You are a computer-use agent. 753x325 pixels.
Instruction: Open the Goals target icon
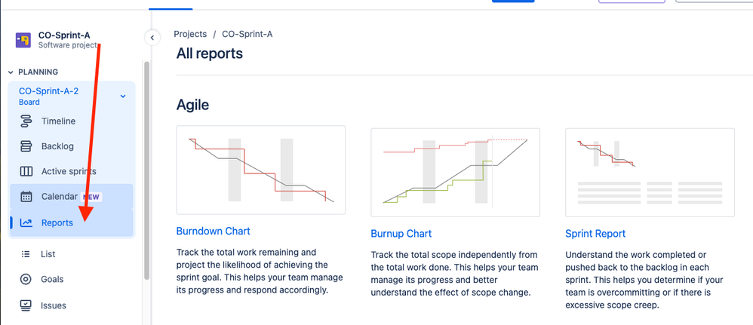[26, 280]
